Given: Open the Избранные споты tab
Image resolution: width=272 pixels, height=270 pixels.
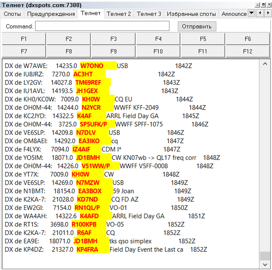Looking at the screenshot, I should click(x=191, y=14).
